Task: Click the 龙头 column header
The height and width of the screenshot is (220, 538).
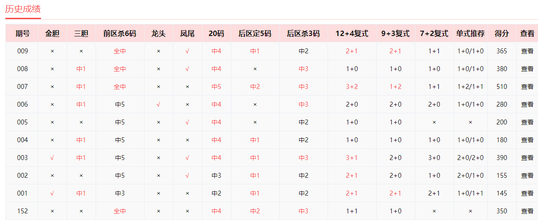Action: coord(158,33)
